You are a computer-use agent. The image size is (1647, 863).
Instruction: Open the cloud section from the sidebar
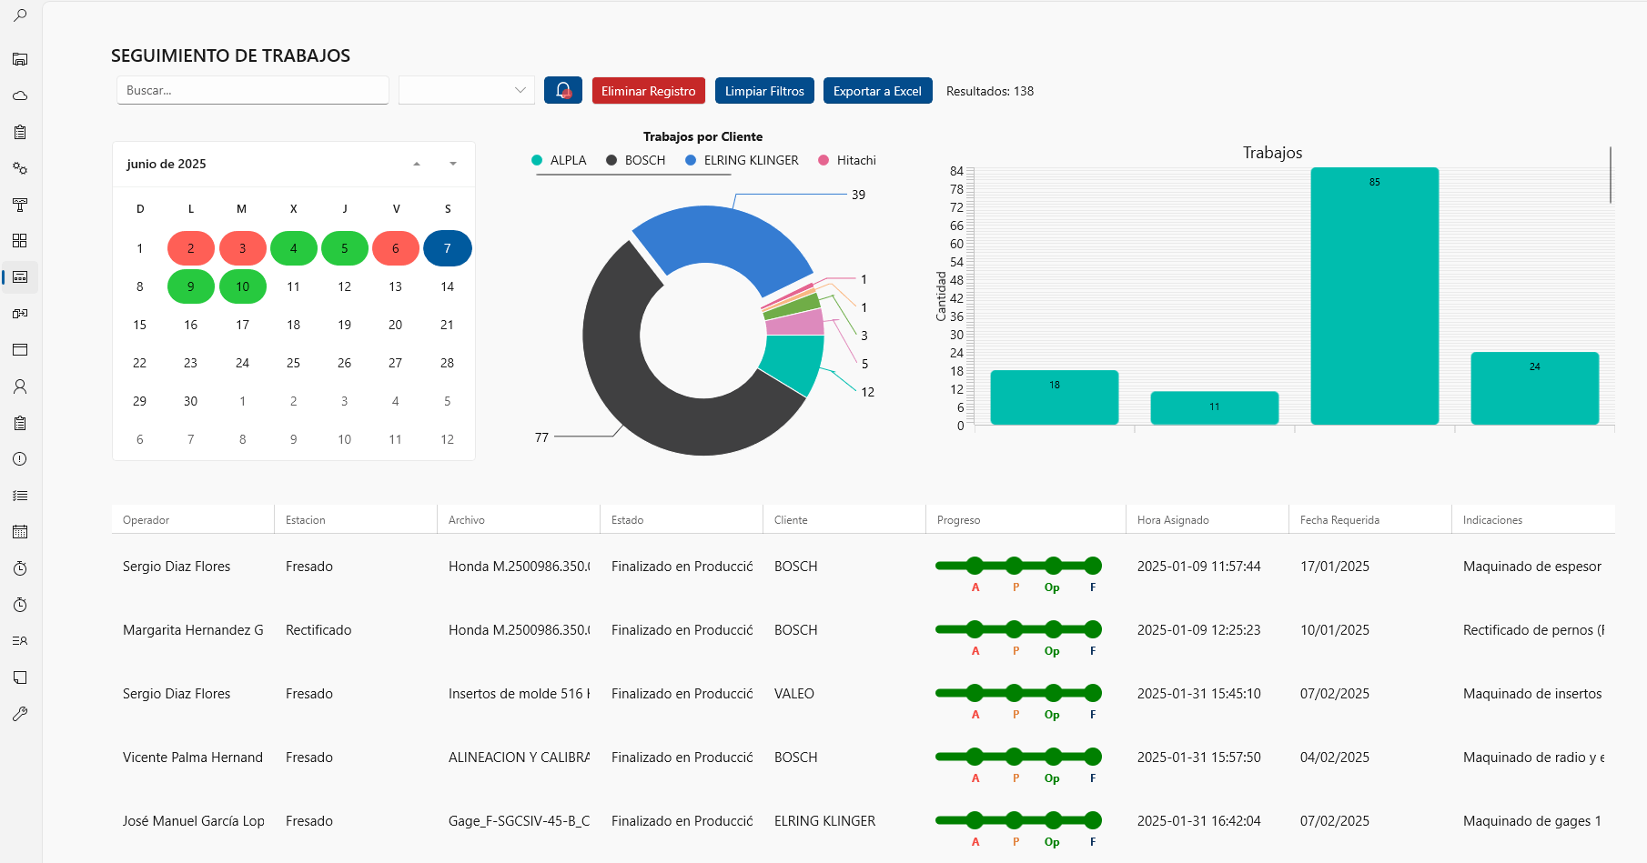(x=20, y=95)
